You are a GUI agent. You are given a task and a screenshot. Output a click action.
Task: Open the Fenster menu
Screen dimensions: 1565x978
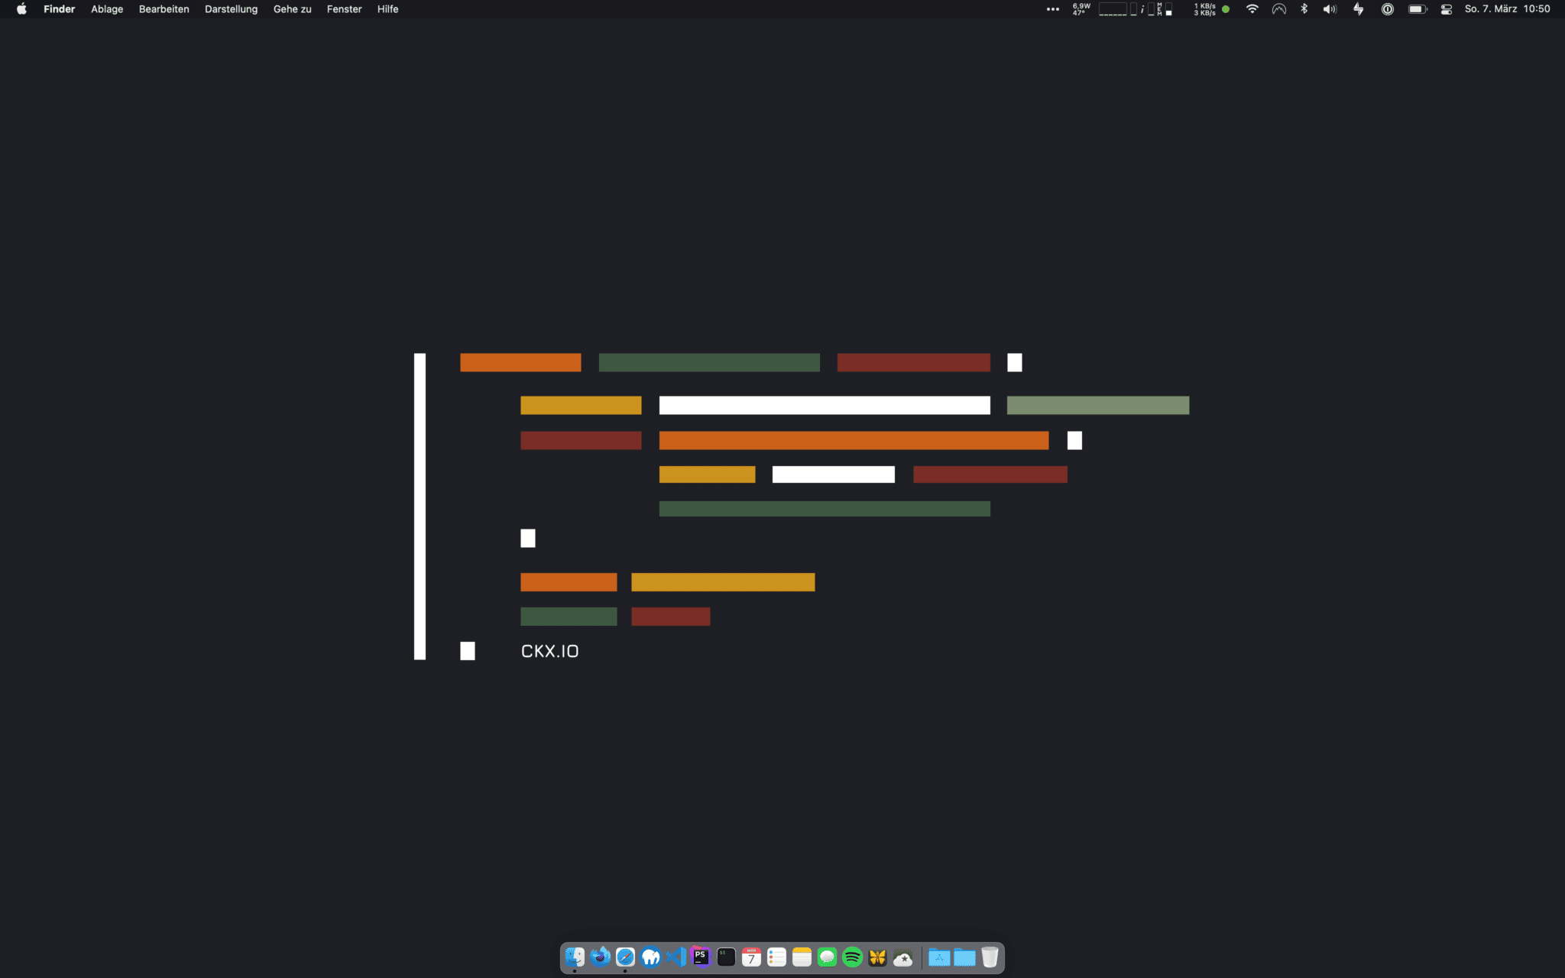click(x=344, y=9)
